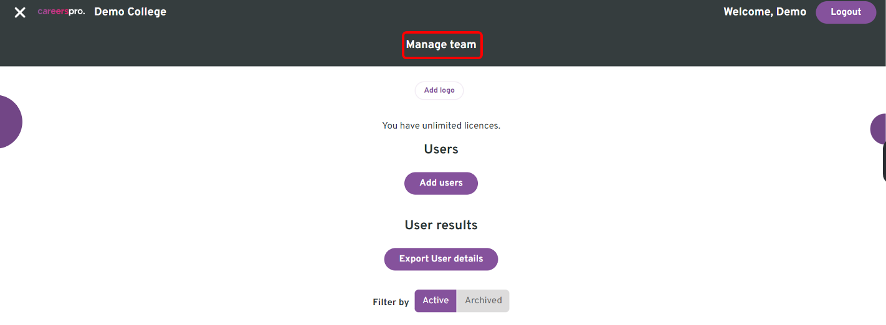Click the Welcome, Demo text

tap(765, 12)
